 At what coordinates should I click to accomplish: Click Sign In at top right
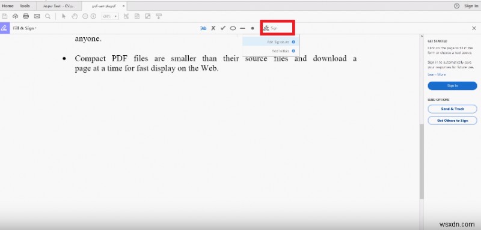point(471,6)
